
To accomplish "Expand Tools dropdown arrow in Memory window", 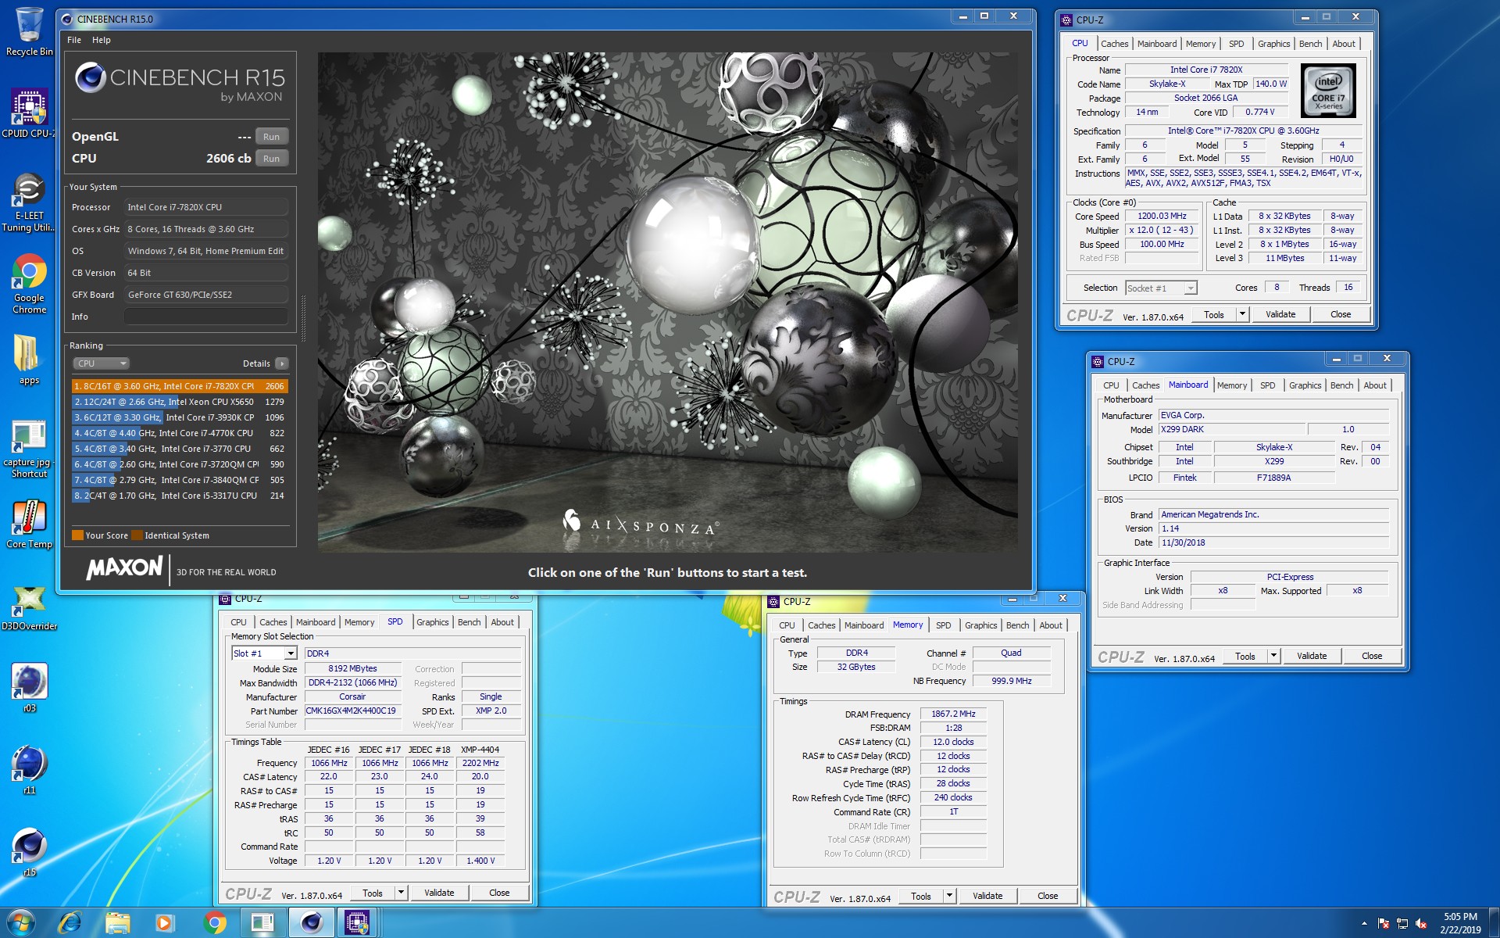I will pyautogui.click(x=949, y=896).
